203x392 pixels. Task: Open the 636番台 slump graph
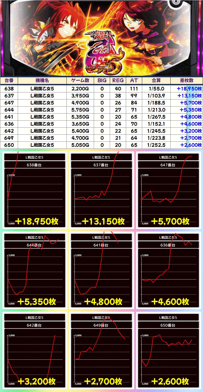click(168, 270)
